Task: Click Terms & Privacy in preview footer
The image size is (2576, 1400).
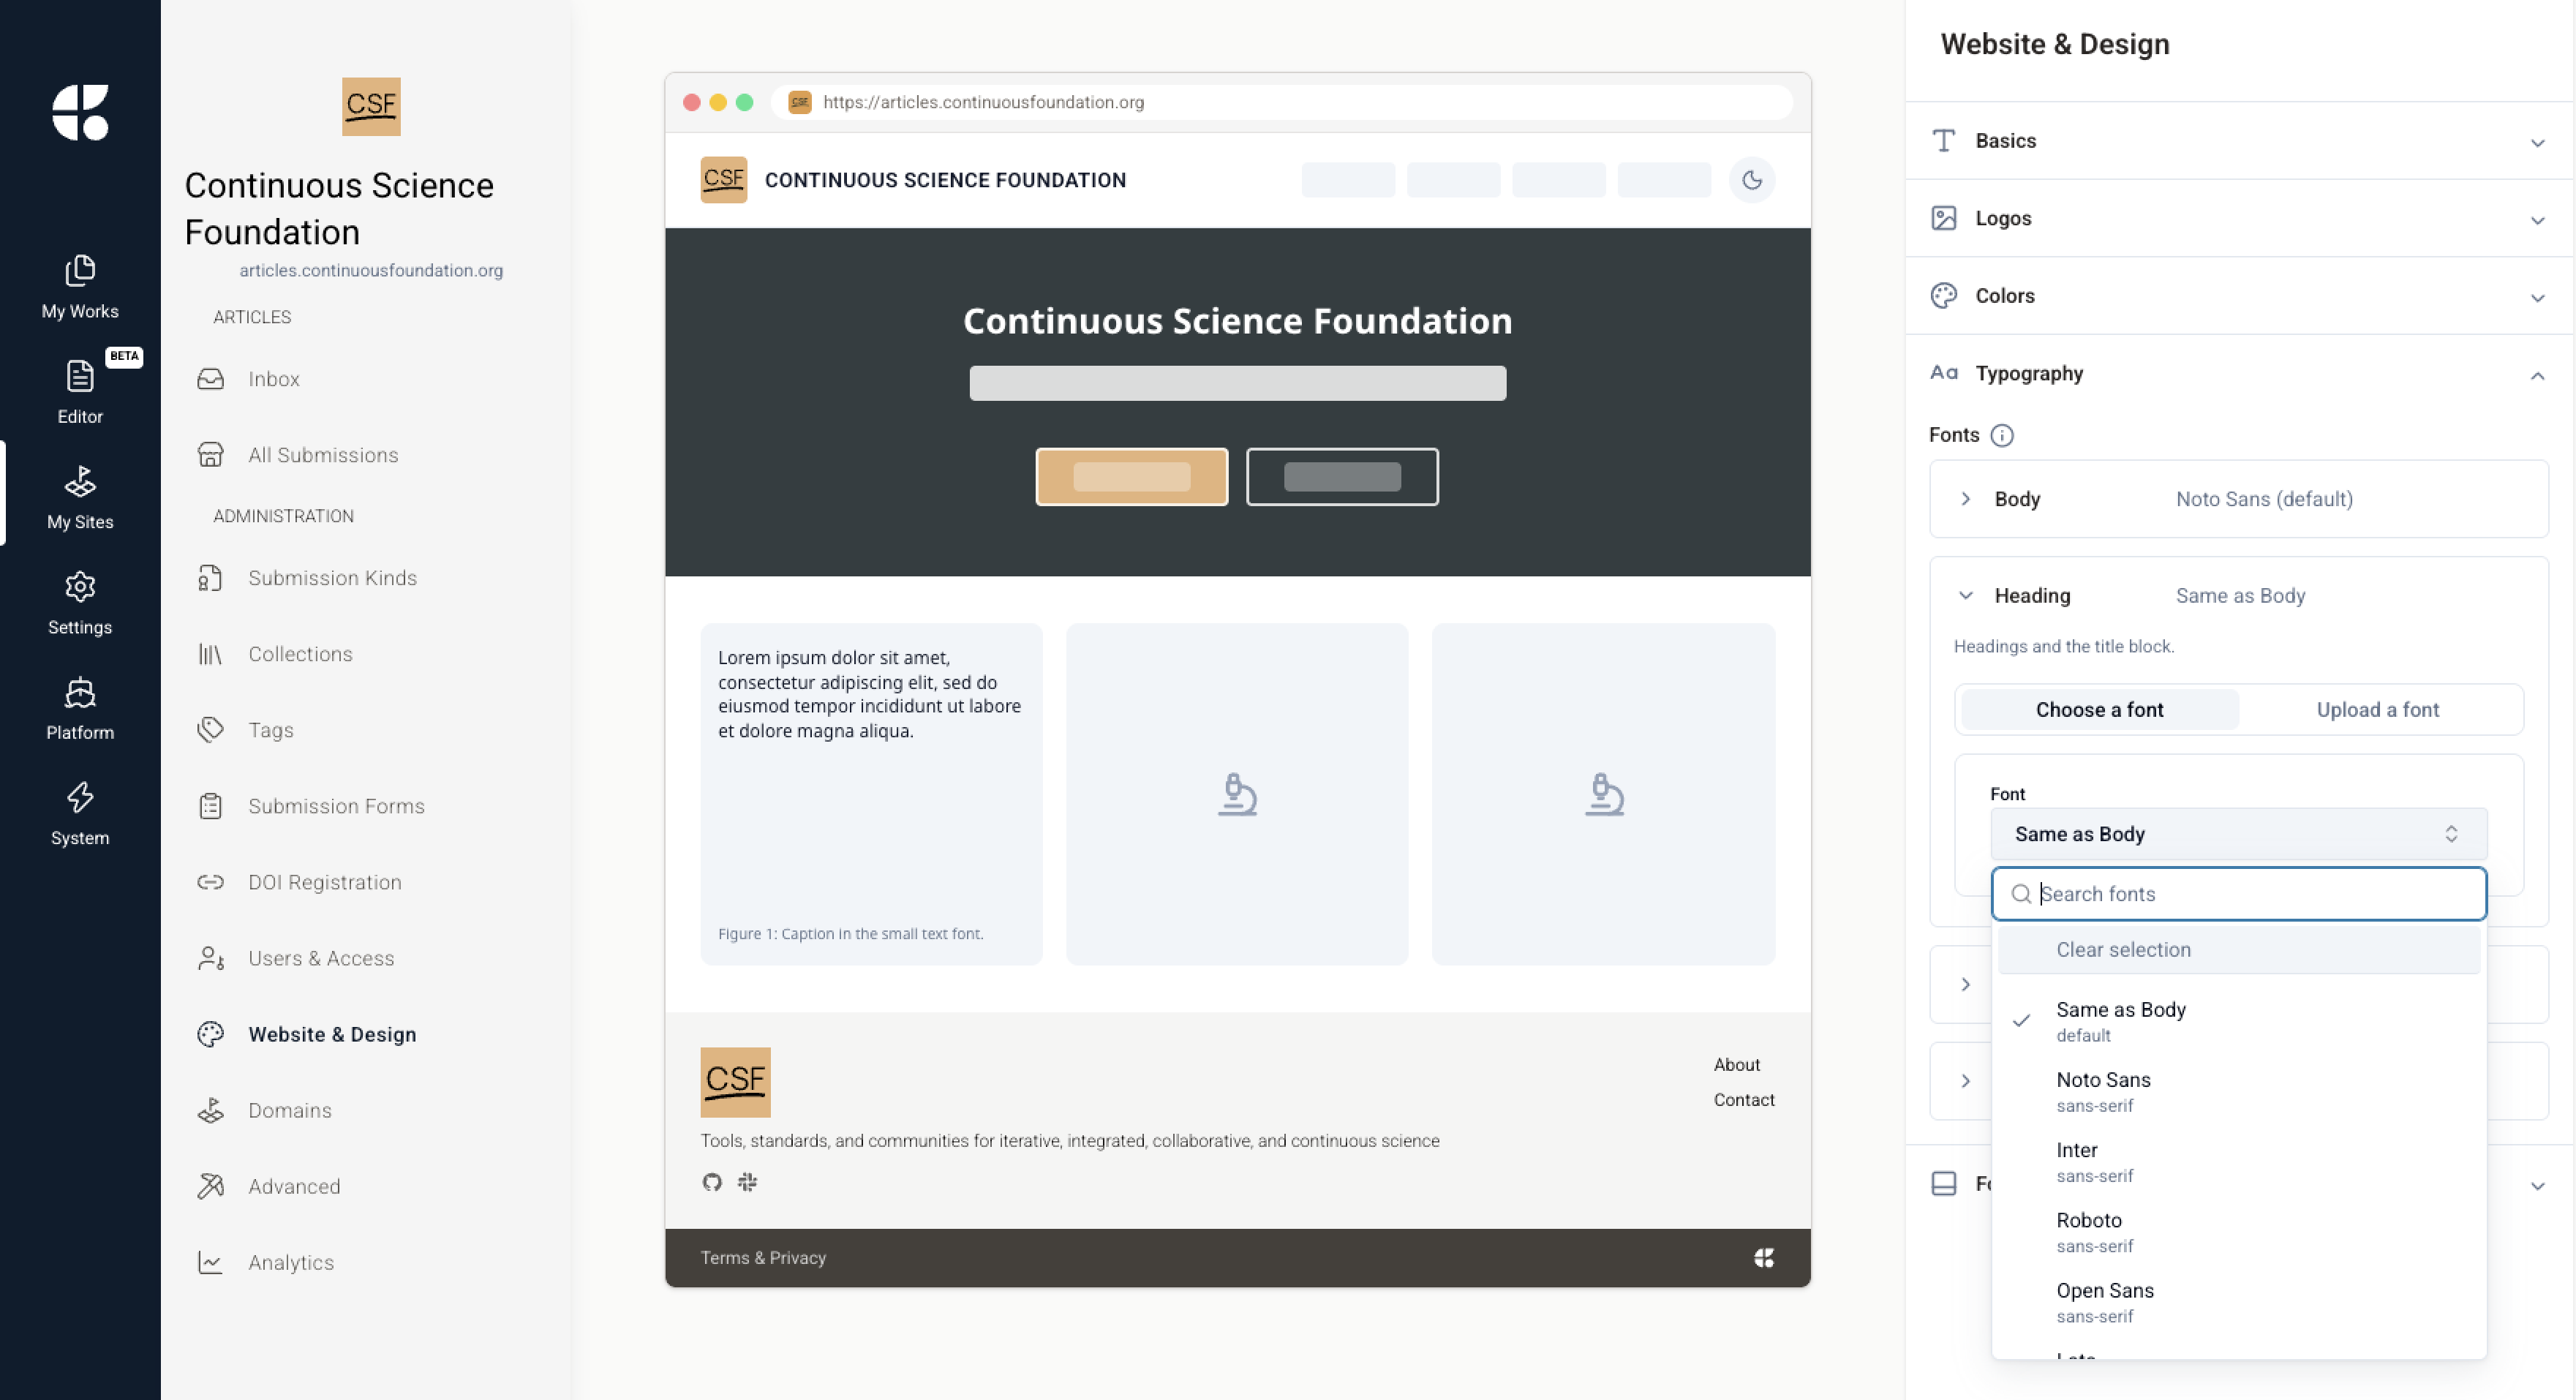Action: [763, 1258]
